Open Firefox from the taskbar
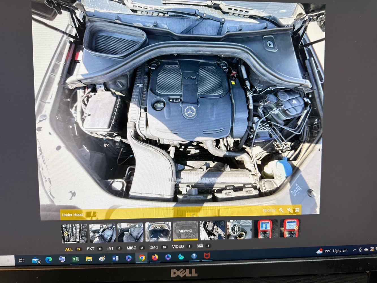Viewport: 377px width, 283px height. (155, 257)
